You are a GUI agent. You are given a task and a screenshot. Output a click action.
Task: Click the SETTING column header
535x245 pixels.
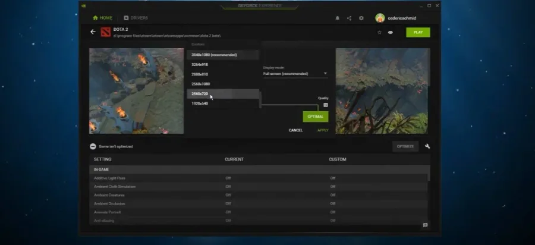[x=103, y=159]
